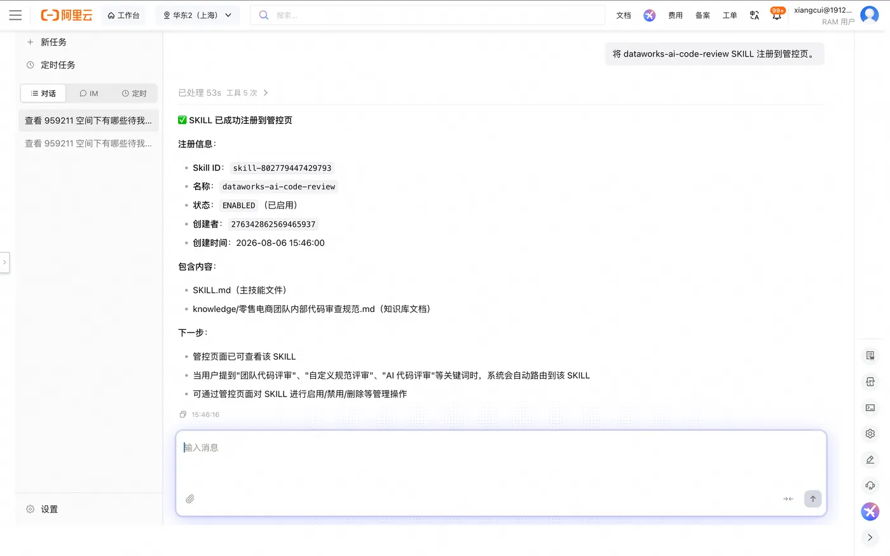Switch to the 对话 tab
The height and width of the screenshot is (556, 890).
click(43, 93)
